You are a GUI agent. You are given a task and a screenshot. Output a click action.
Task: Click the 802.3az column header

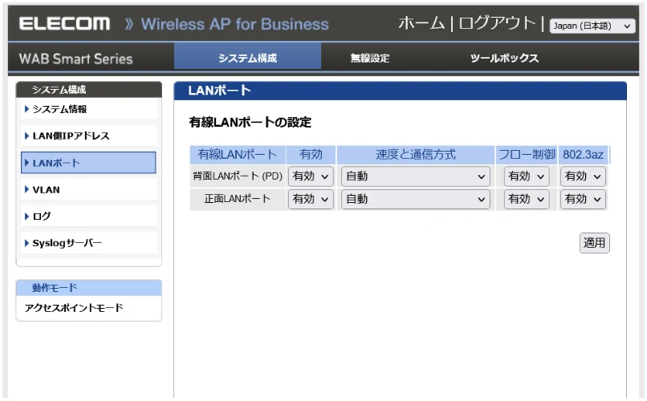tap(583, 155)
